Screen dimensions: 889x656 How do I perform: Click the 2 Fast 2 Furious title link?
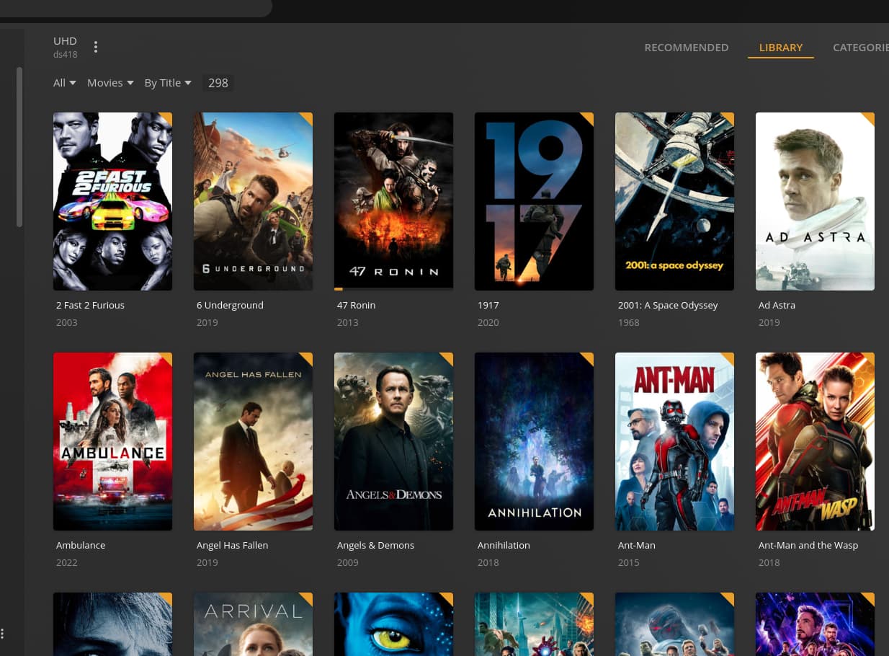[90, 305]
